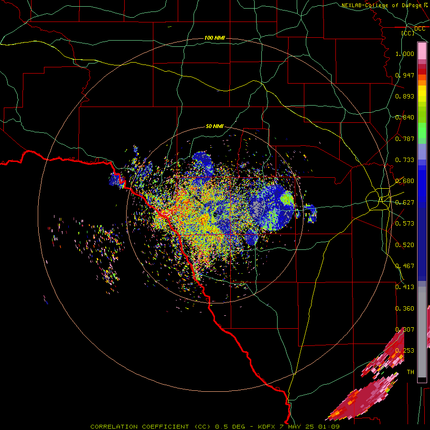Select the 0.680 scale value

(x=405, y=181)
